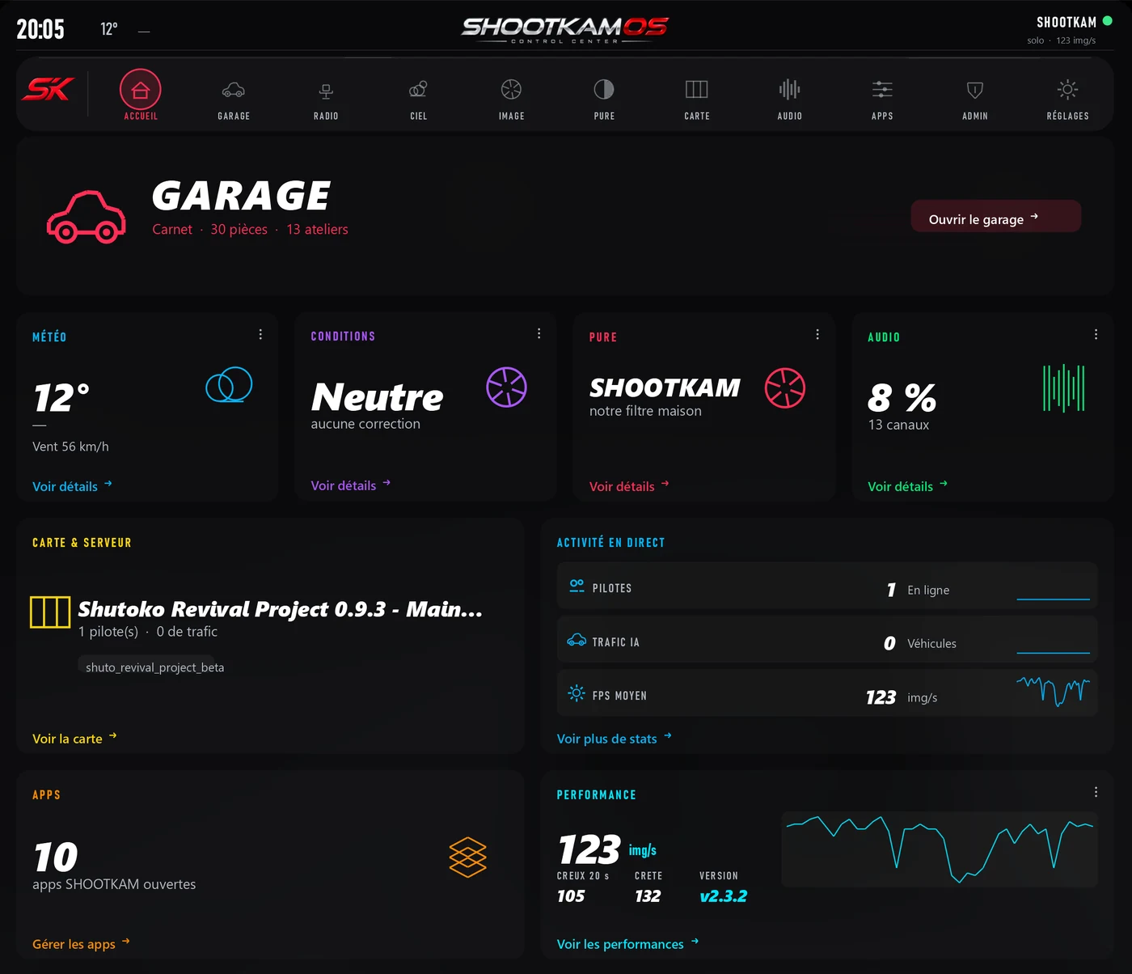Open the Ciel section
The image size is (1132, 974).
[x=419, y=95]
